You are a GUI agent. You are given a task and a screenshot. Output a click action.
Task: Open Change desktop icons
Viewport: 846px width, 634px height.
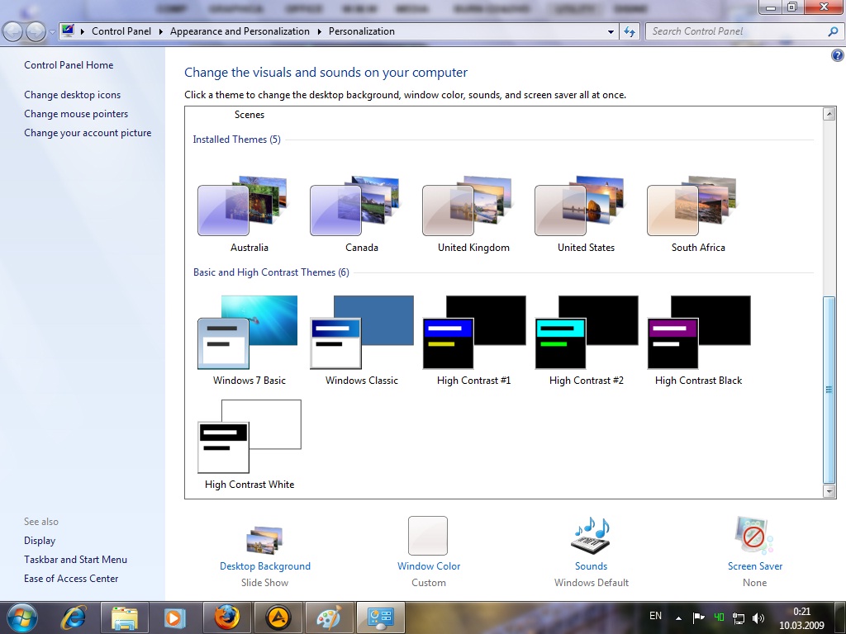tap(73, 95)
